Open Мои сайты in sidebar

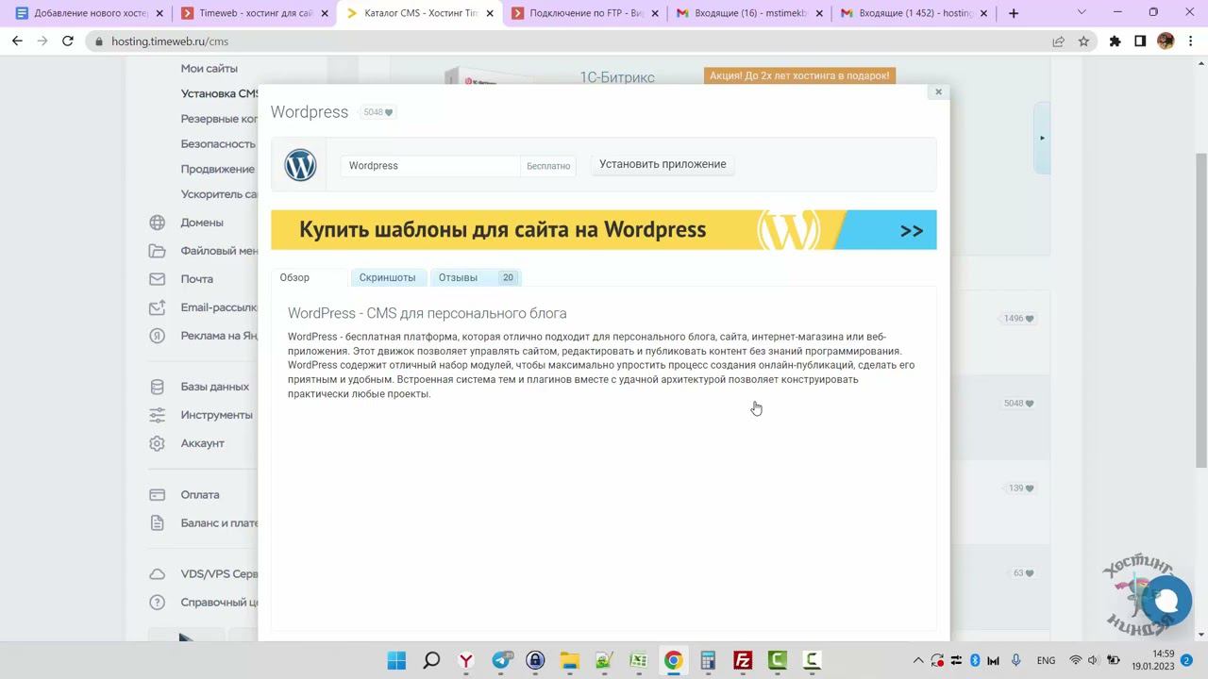[x=210, y=68]
